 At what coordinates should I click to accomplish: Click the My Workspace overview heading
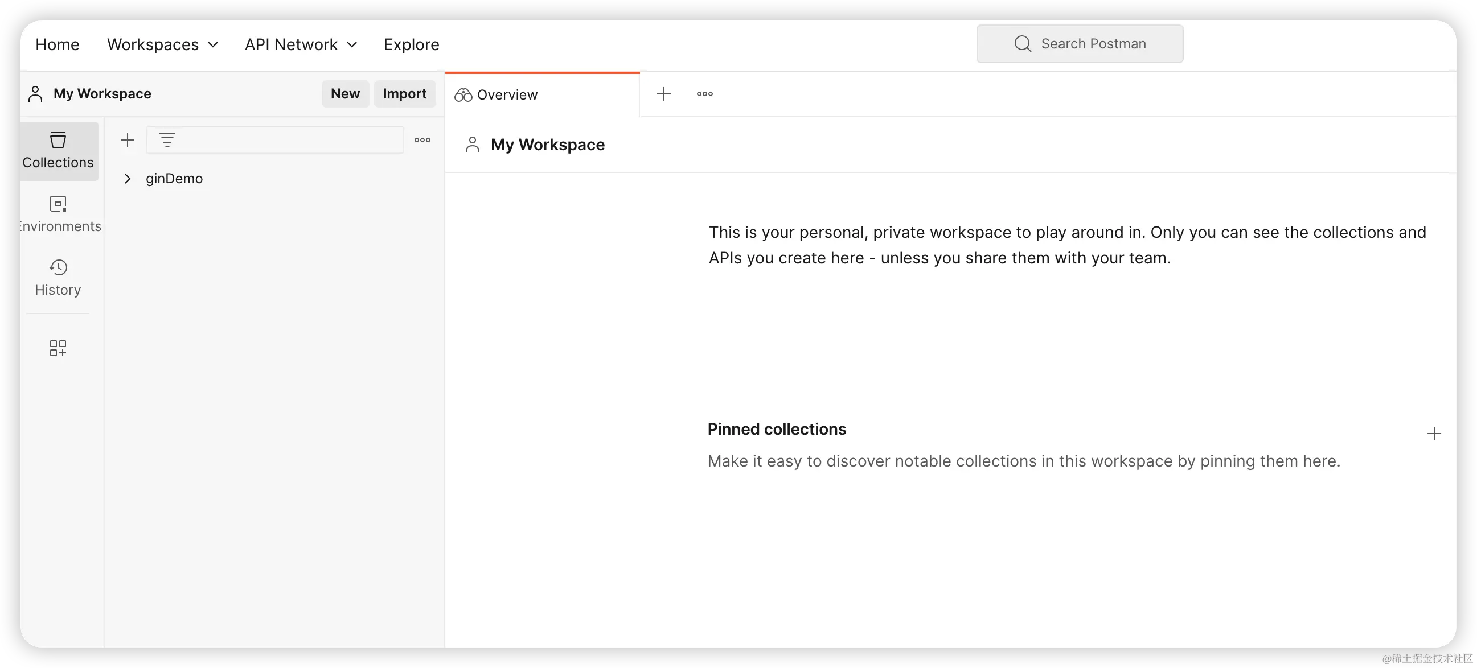coord(548,145)
